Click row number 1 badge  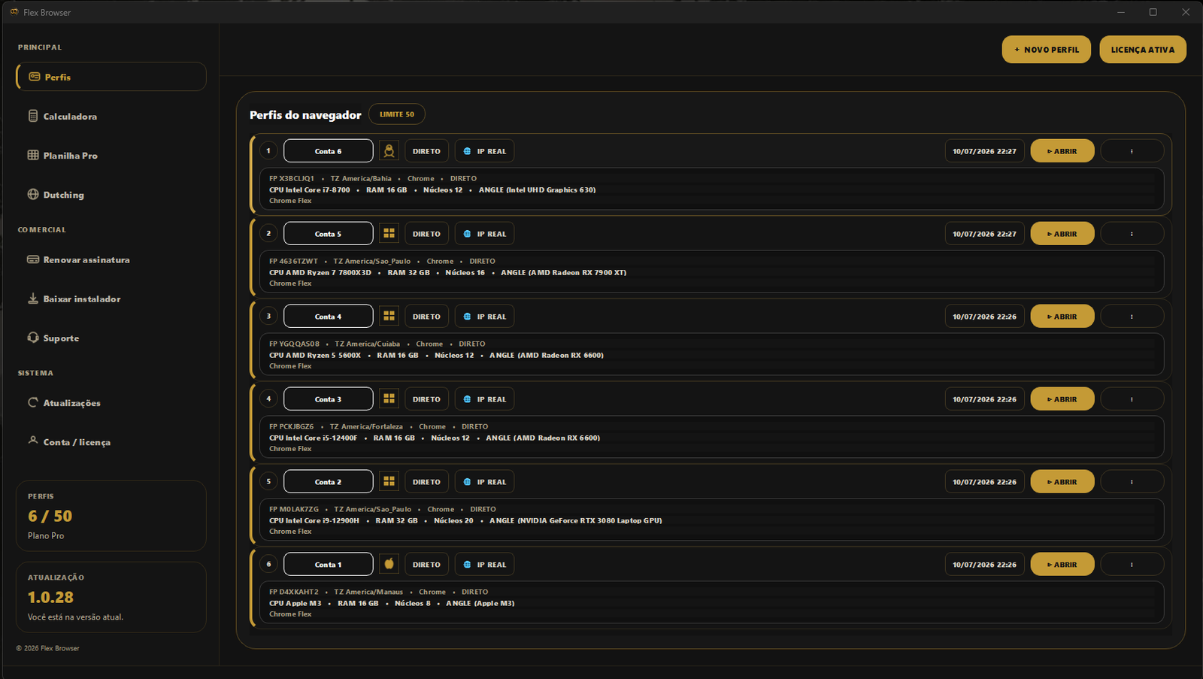pos(268,150)
